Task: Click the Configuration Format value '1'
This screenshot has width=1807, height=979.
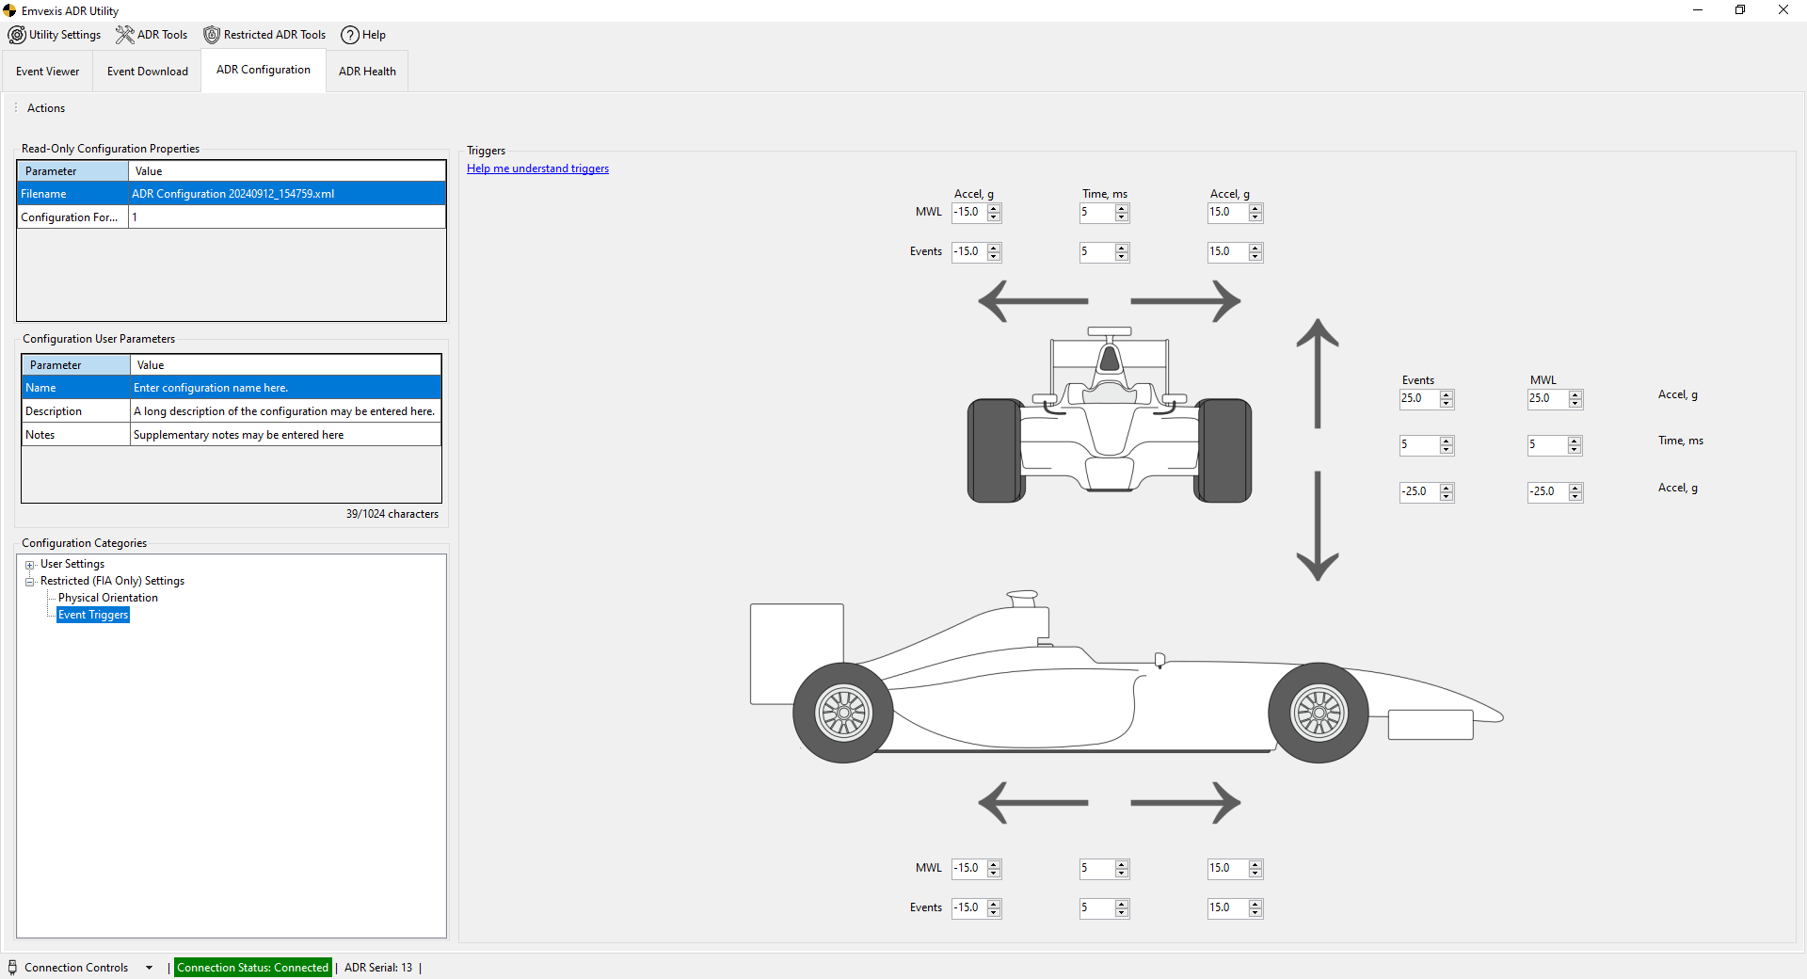Action: [287, 217]
